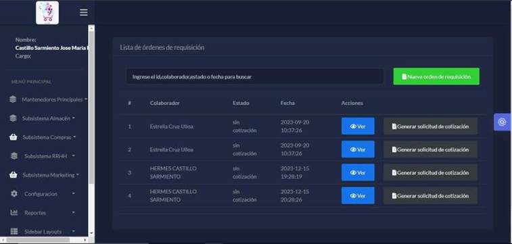Click the Sidebar Layouts table icon
The width and height of the screenshot is (512, 244).
(x=14, y=232)
